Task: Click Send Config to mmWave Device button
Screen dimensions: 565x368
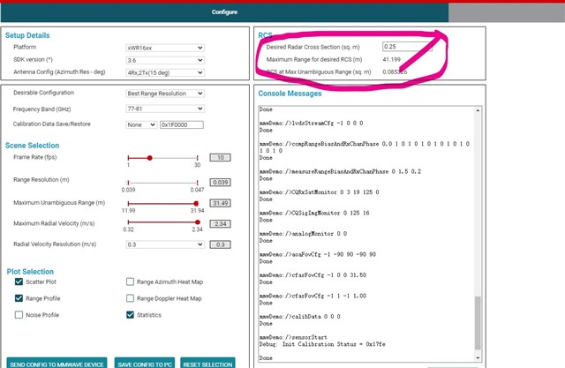Action: [56, 364]
